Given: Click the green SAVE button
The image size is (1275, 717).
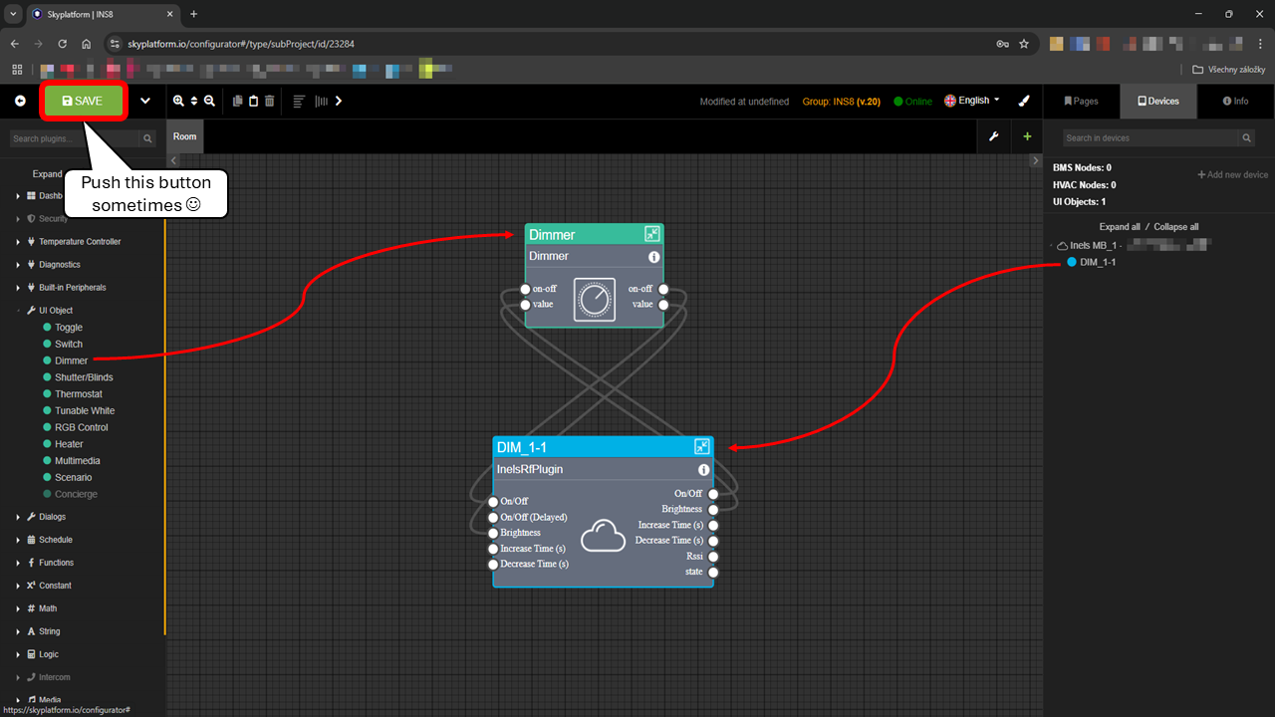Looking at the screenshot, I should (84, 101).
